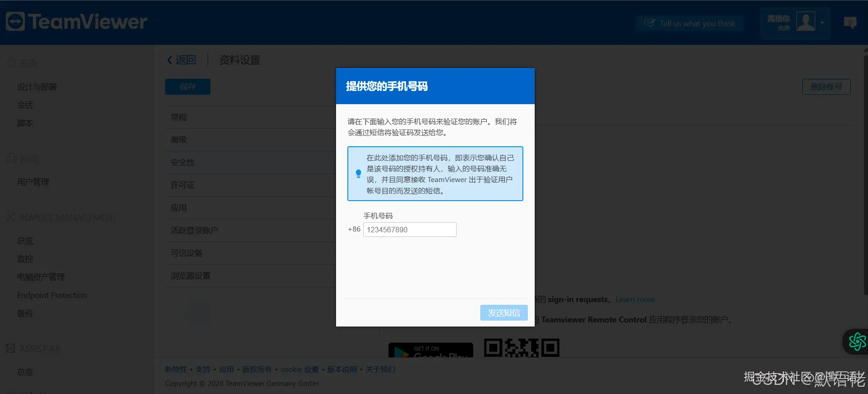Viewport: 868px width, 394px height.
Task: Click the home icon beside 主页
Action: (11, 64)
